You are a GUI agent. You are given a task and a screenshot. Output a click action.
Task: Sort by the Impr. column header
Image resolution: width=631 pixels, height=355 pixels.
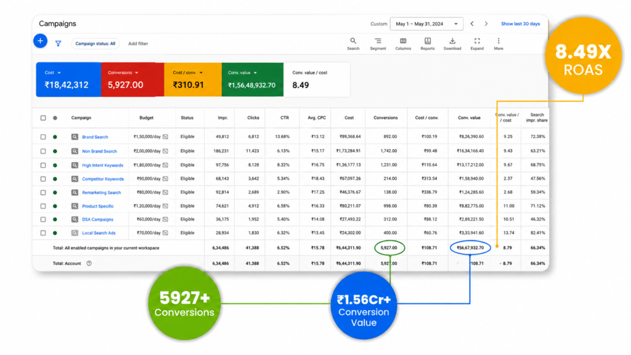tap(222, 118)
